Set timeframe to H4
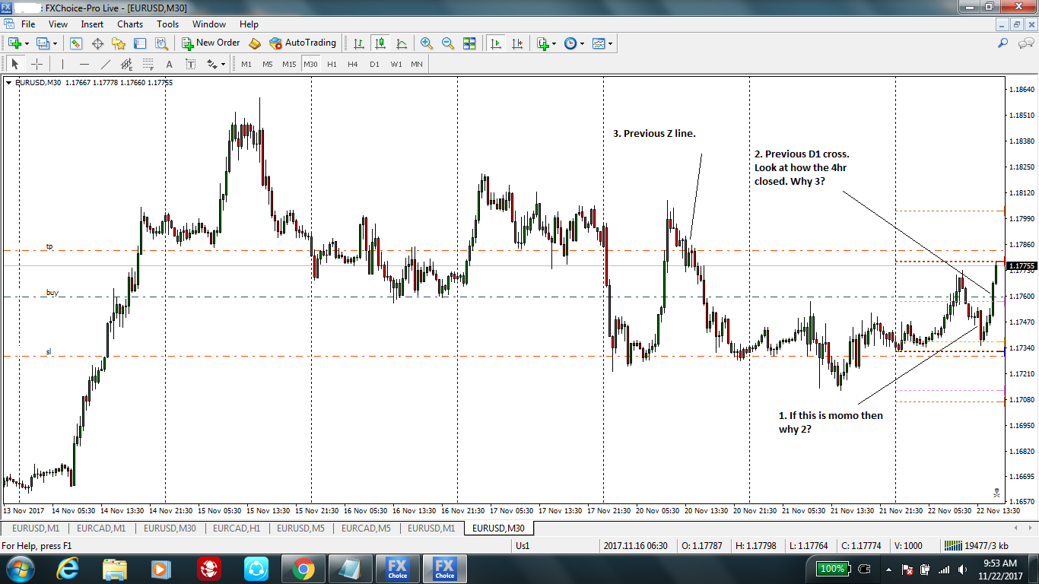Viewport: 1039px width, 584px height. tap(353, 65)
